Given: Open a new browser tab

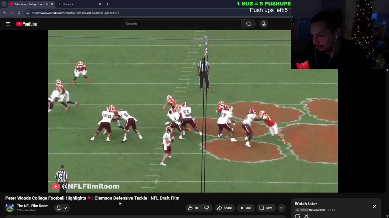Looking at the screenshot, I should (107, 4).
